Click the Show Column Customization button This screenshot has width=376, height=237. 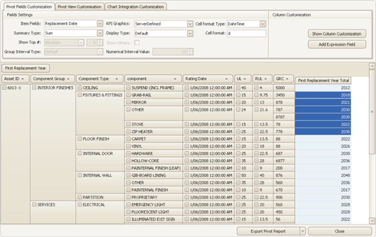tap(337, 34)
